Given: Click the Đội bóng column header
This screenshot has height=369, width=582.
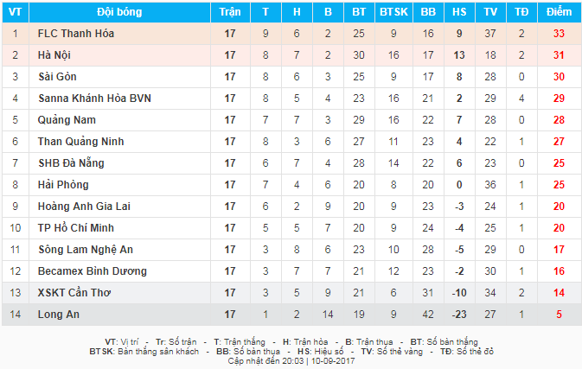Looking at the screenshot, I should tap(118, 11).
